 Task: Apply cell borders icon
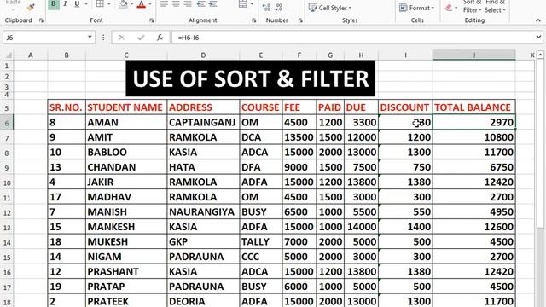pos(100,4)
